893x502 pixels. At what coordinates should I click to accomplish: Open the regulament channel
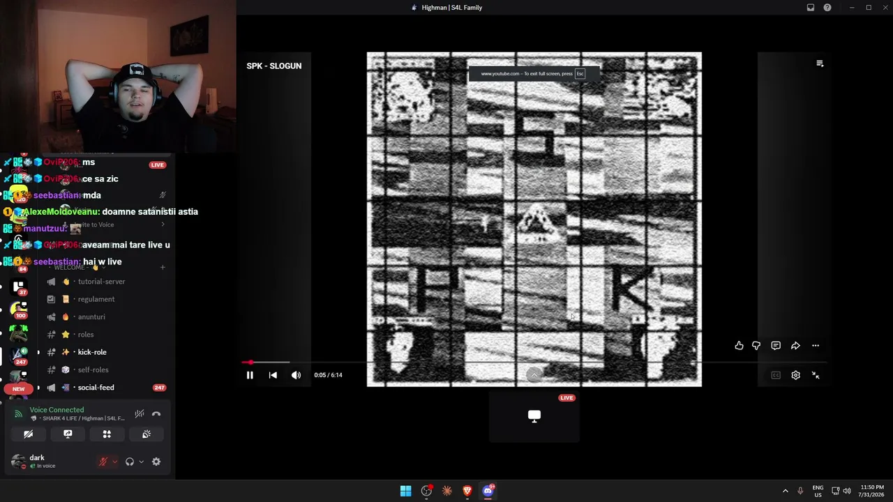coord(96,299)
